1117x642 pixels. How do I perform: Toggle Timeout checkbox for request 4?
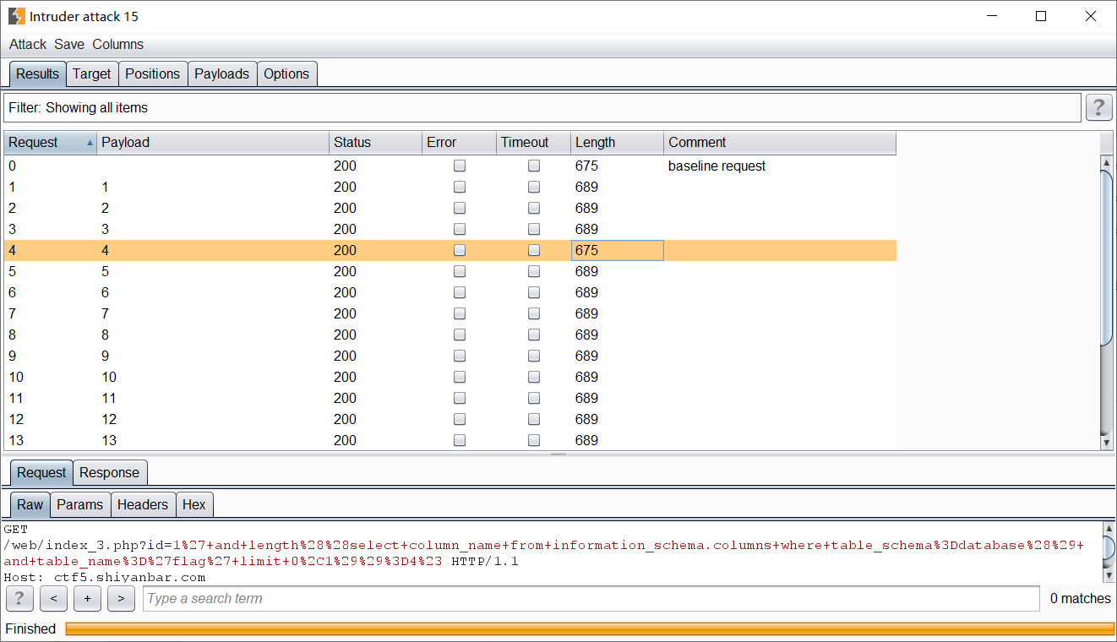click(x=534, y=251)
